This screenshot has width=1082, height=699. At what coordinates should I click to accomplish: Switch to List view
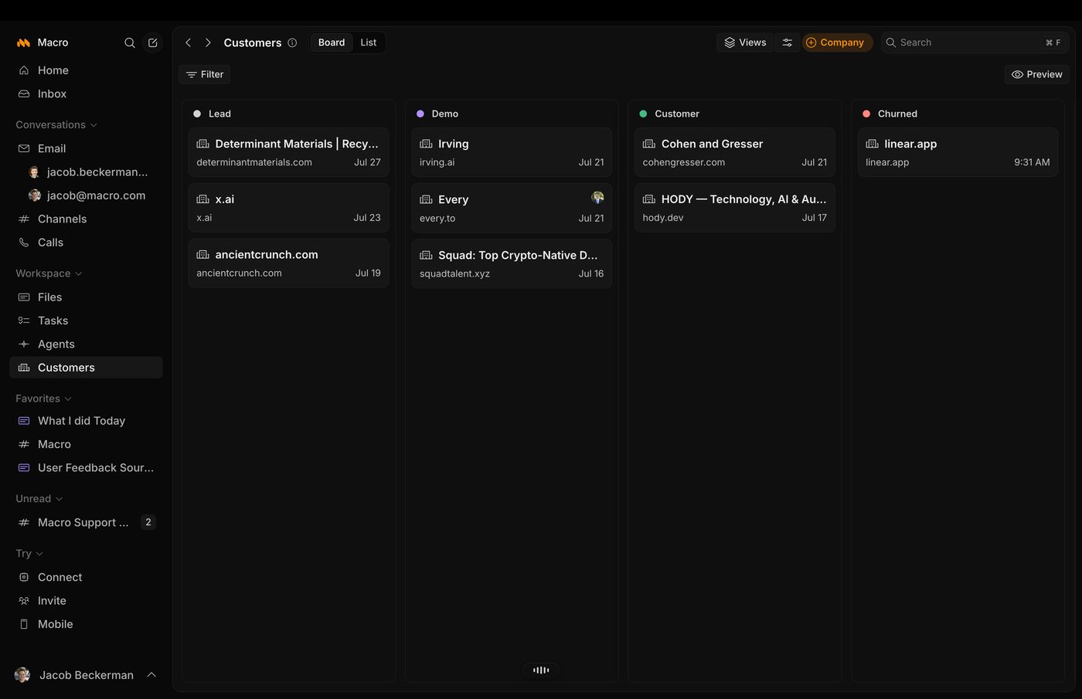pos(369,42)
